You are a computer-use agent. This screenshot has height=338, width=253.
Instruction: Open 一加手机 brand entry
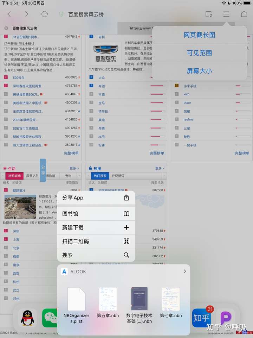click(190, 145)
